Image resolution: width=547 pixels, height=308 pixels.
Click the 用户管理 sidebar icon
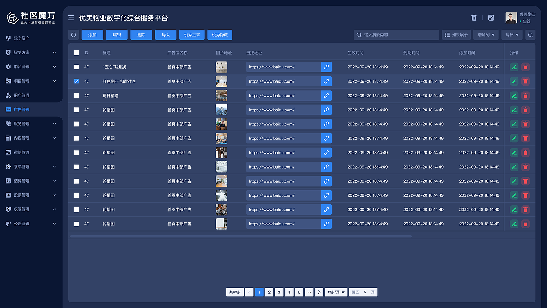(8, 95)
